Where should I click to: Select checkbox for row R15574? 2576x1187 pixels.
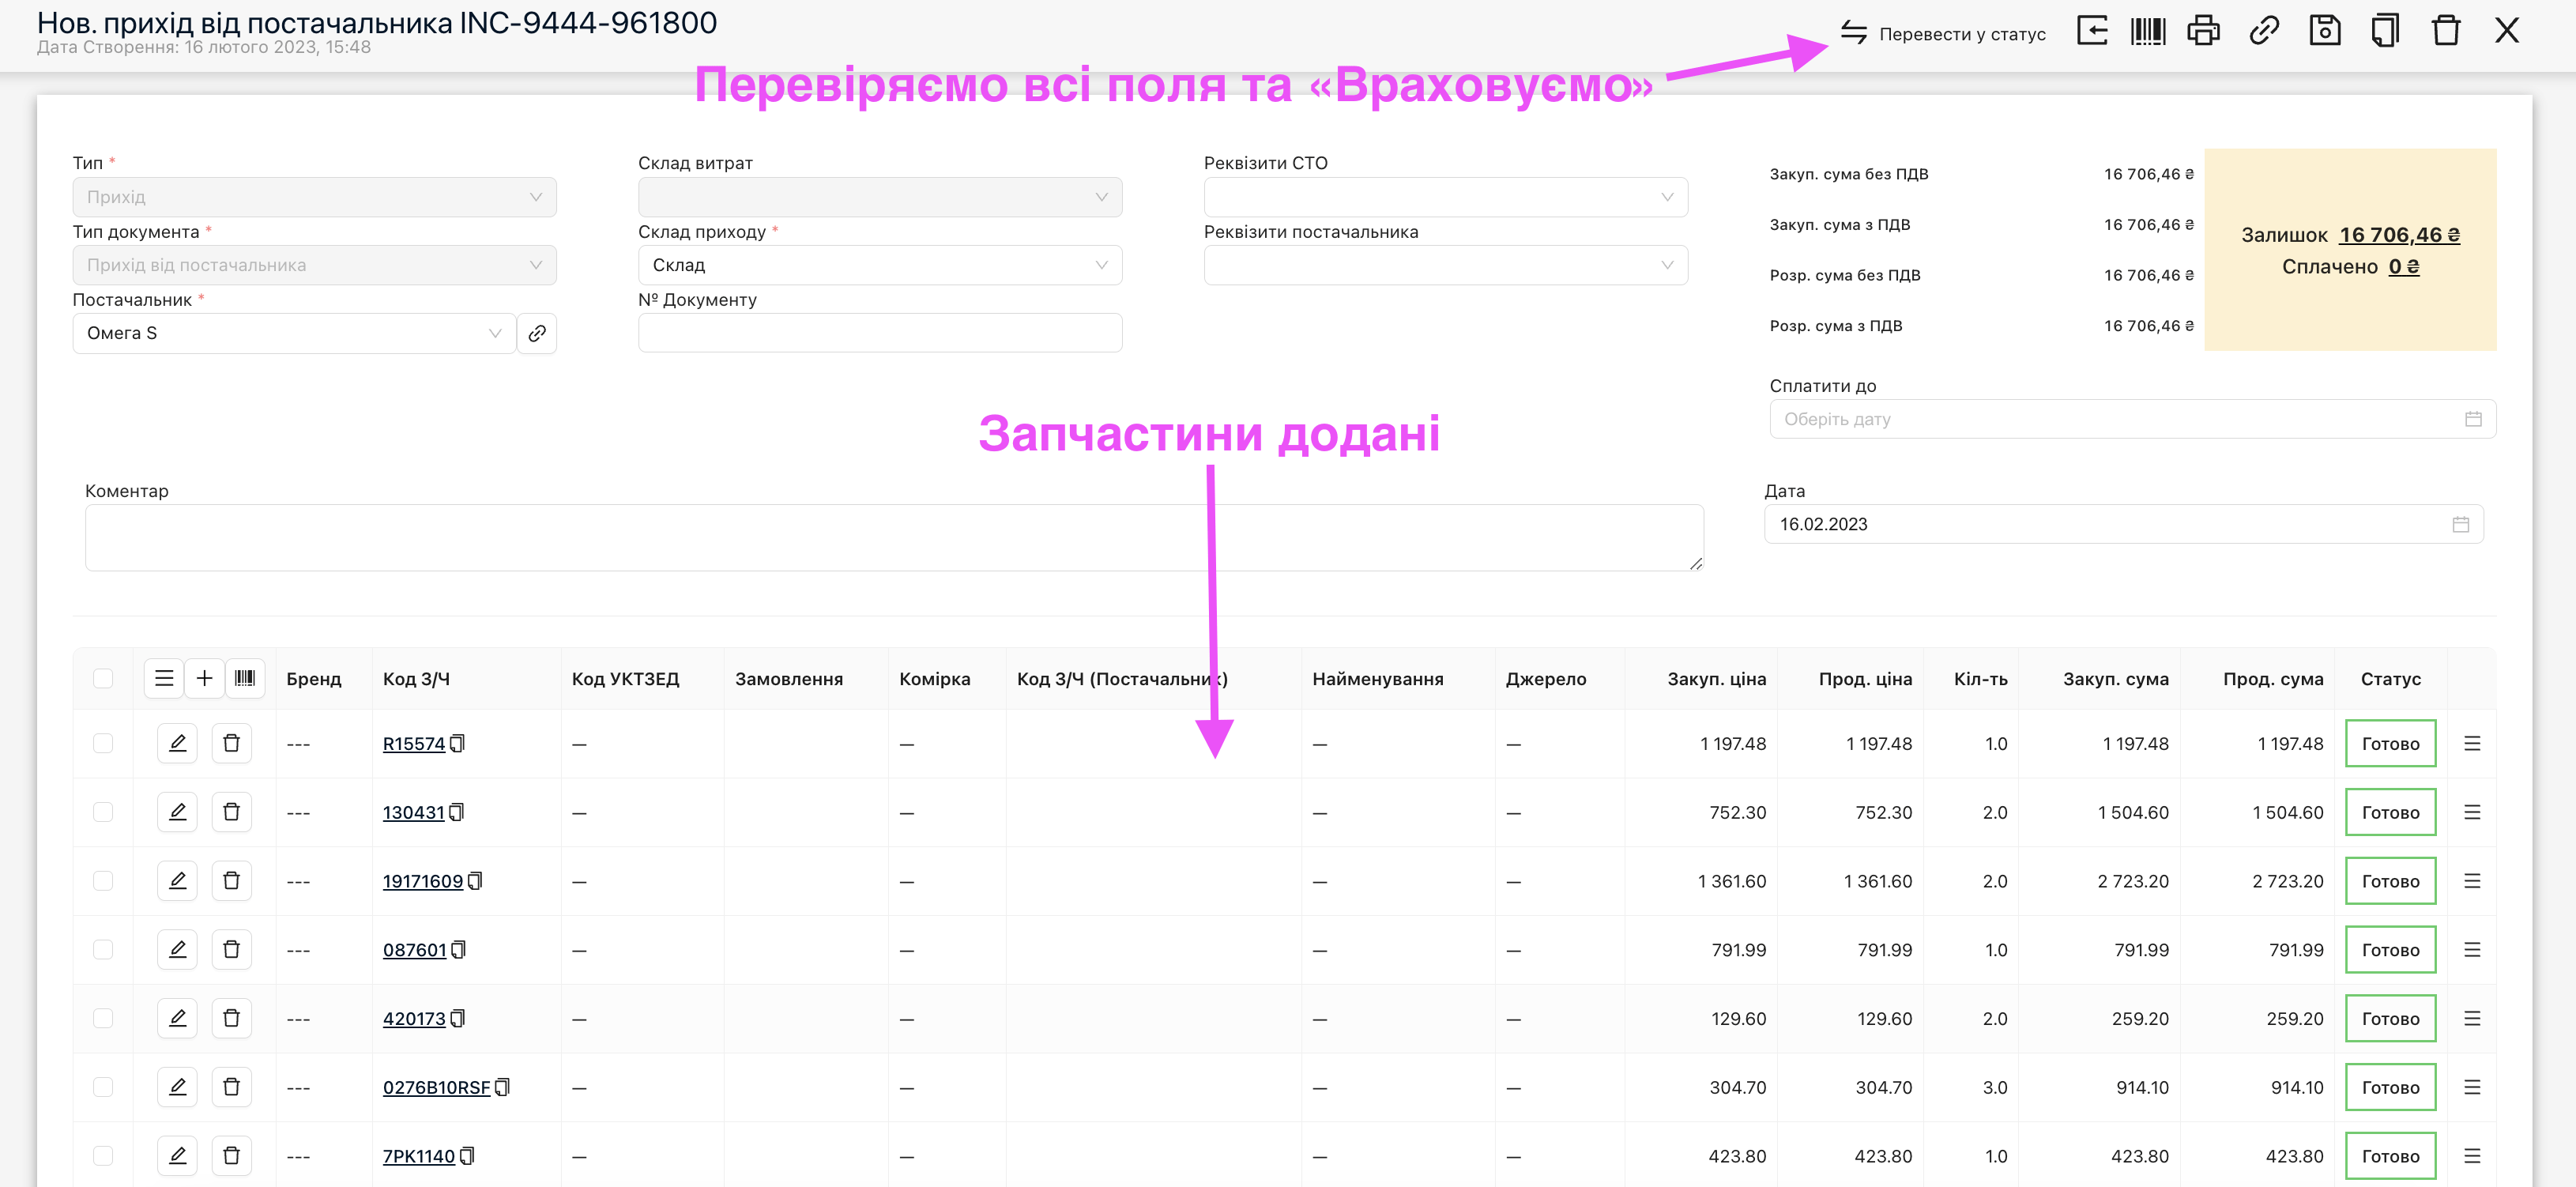[103, 743]
